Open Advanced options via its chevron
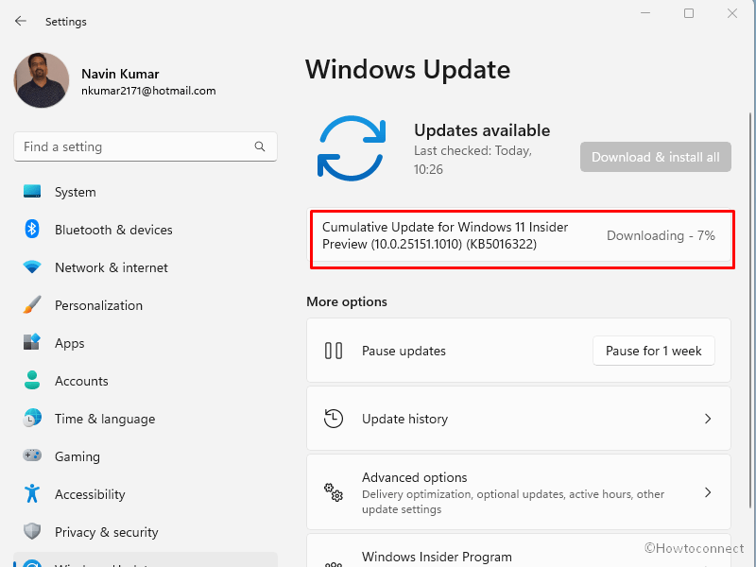The image size is (756, 567). point(708,491)
